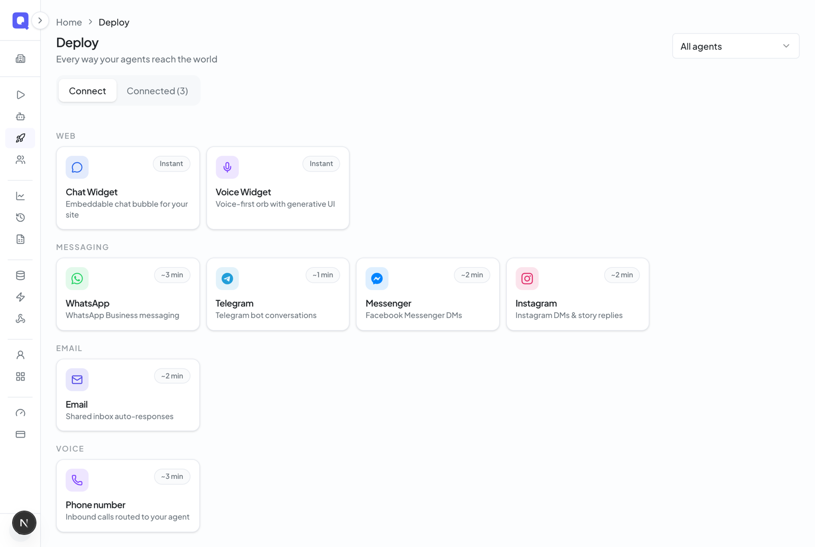Open the single user icon in sidebar
Viewport: 815px width, 547px height.
(x=20, y=355)
